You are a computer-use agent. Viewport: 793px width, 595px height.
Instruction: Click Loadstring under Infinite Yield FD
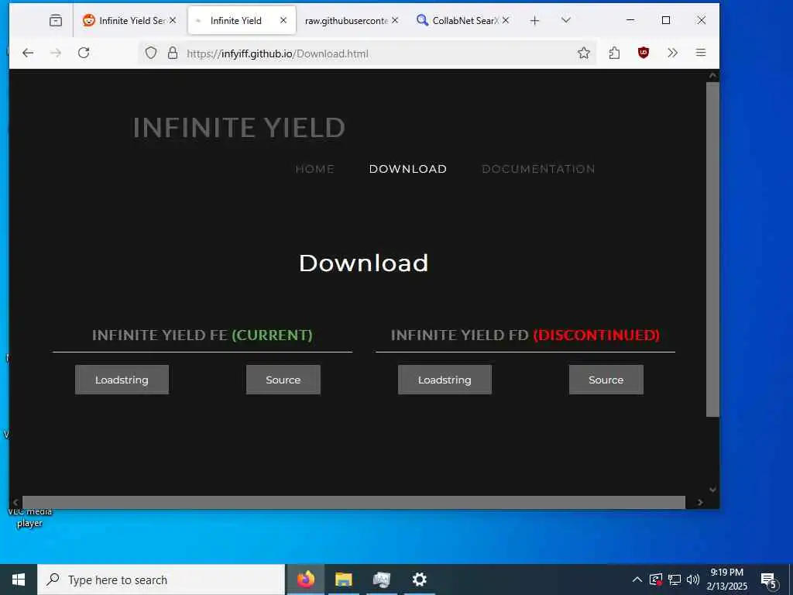coord(445,380)
